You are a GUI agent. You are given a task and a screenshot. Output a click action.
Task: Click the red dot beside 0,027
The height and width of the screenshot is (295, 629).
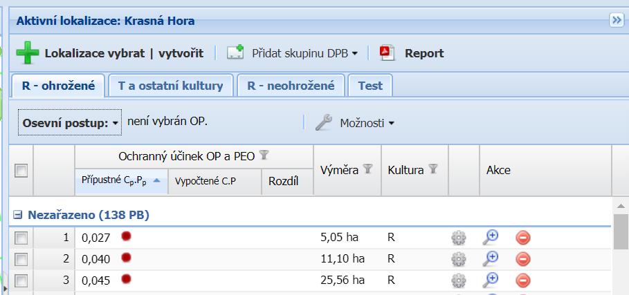(x=127, y=236)
